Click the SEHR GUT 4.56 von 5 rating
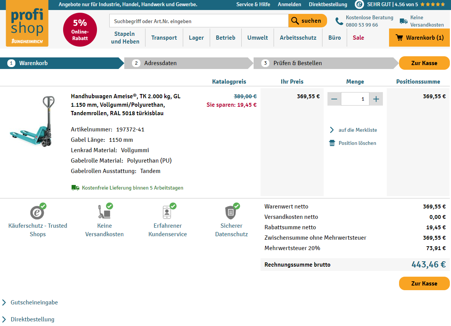Viewport: 451px width, 326px height. tap(393, 4)
